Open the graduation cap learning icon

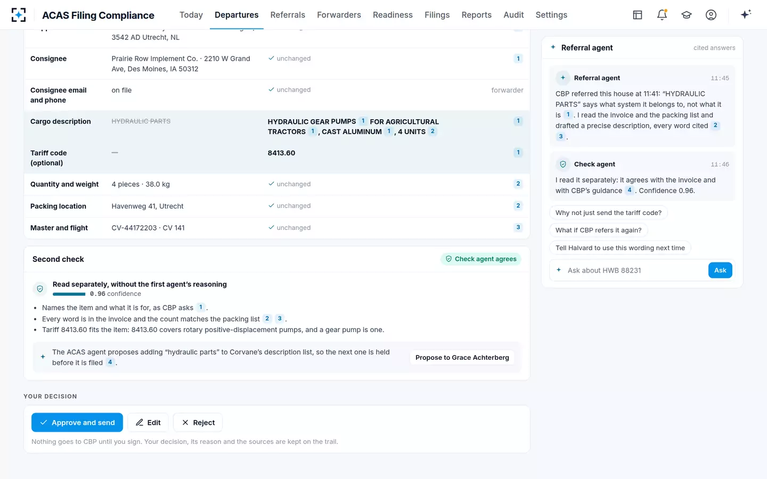(x=687, y=15)
